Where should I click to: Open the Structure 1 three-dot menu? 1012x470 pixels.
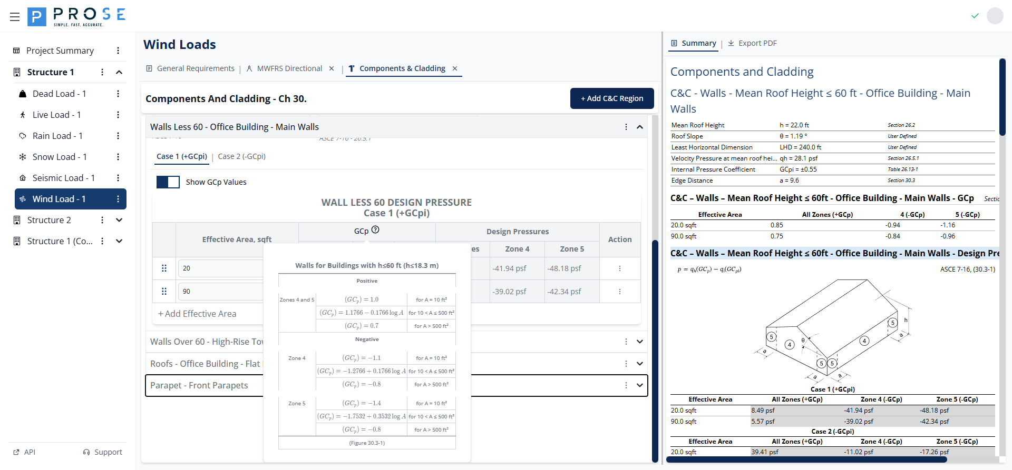[x=102, y=72]
